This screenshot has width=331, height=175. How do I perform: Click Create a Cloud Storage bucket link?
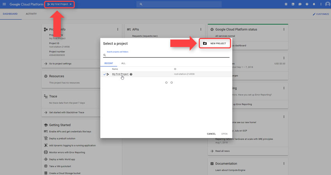click(x=64, y=173)
